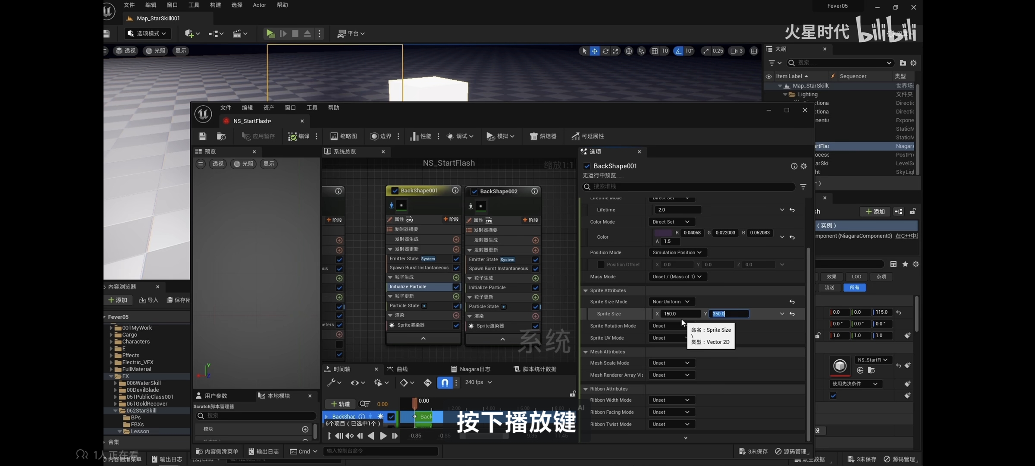Click the main editor green Play button

[x=270, y=34]
